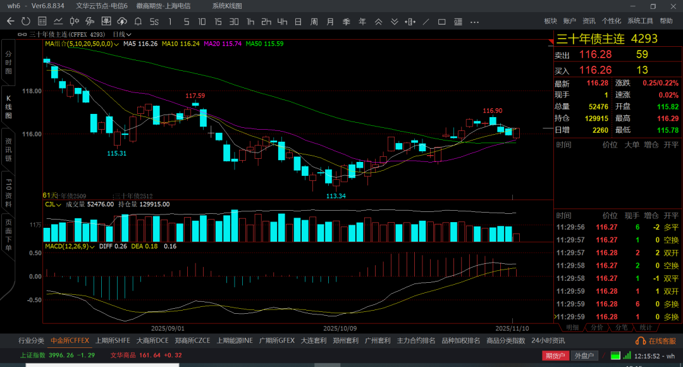683x367 pixels.
Task: Click the back arrow navigation icon
Action: point(10,21)
